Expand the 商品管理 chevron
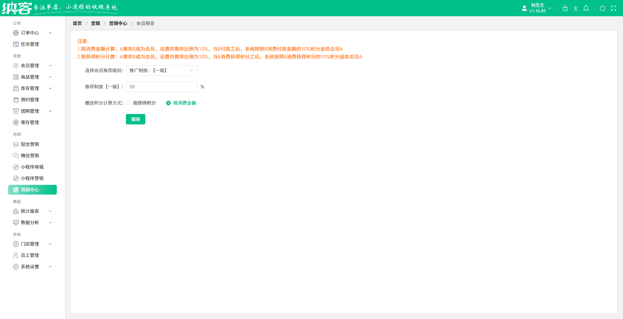 [50, 77]
